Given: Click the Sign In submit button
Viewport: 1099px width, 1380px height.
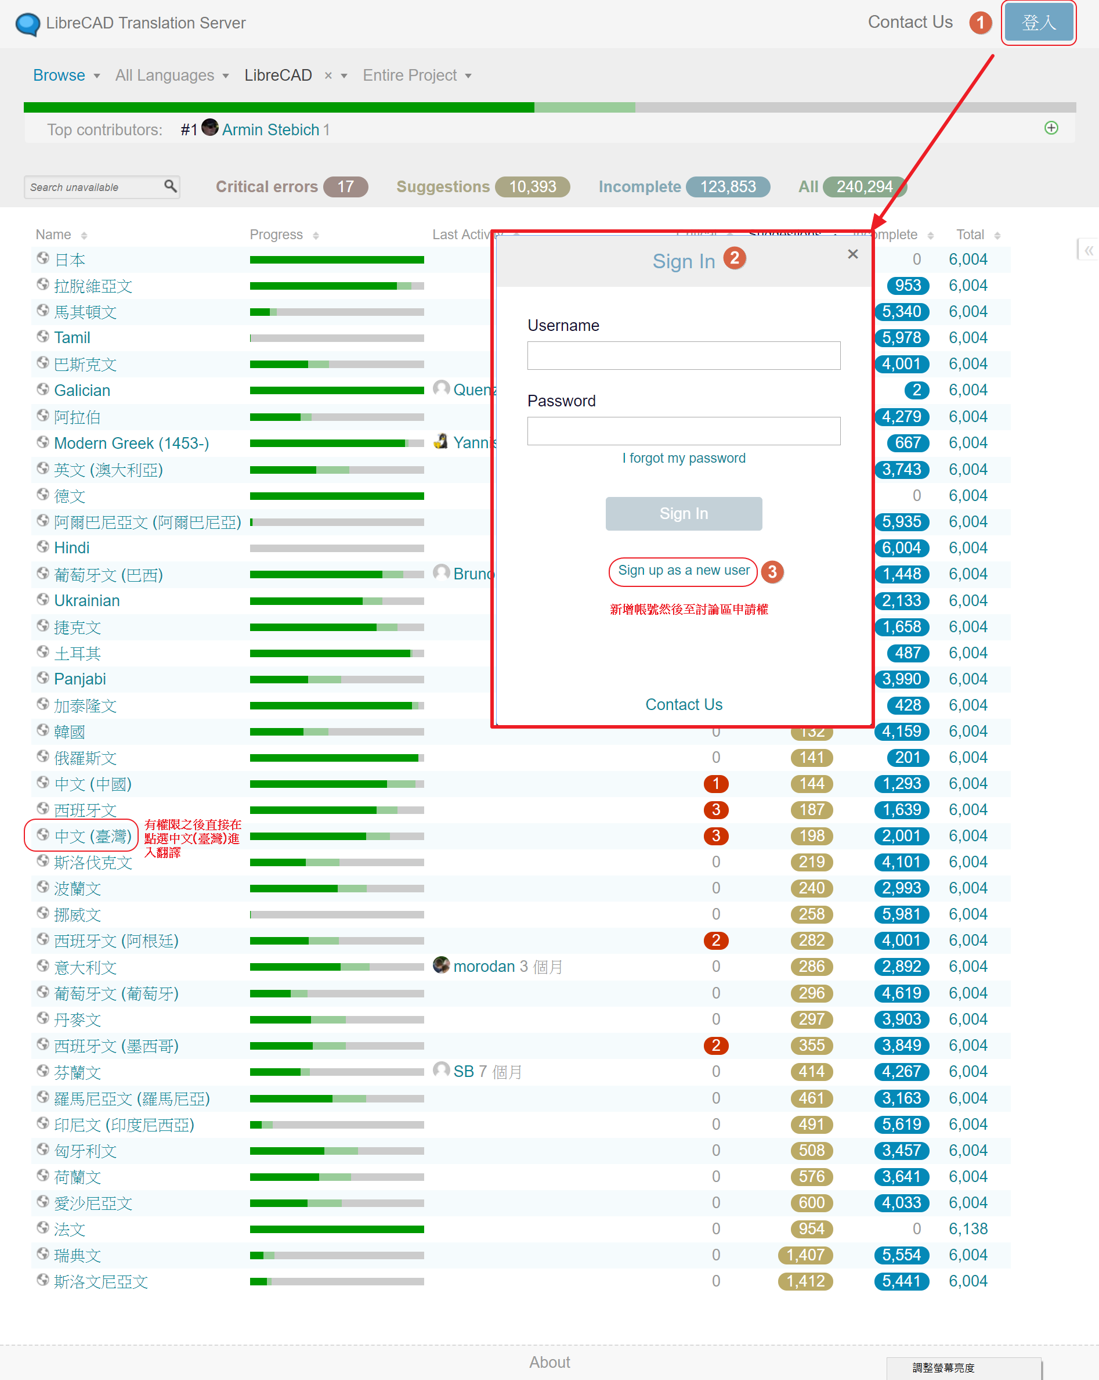Looking at the screenshot, I should point(684,513).
